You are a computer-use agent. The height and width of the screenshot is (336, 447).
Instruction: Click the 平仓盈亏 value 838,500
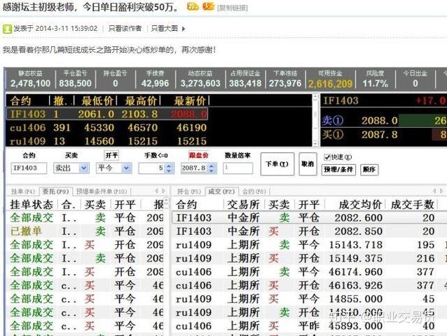click(75, 83)
